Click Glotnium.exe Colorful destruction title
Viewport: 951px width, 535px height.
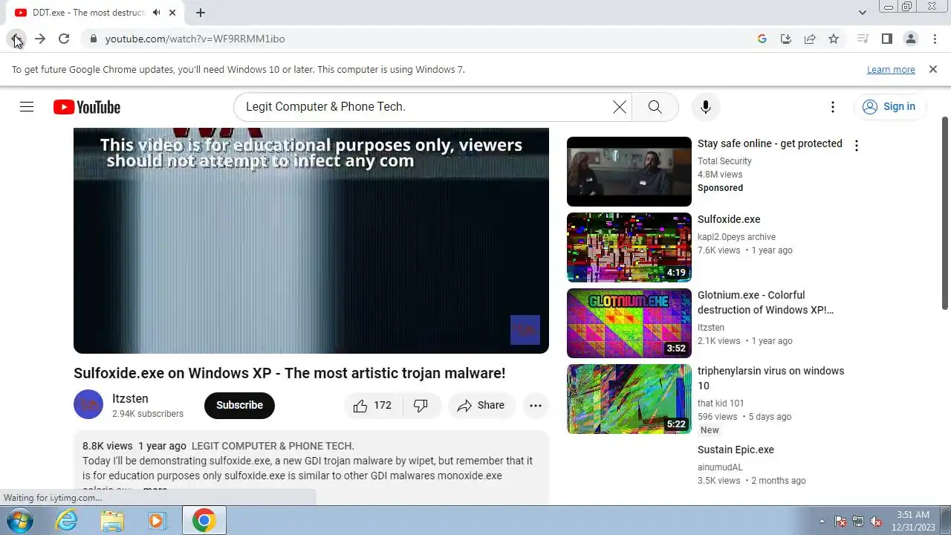coord(765,302)
